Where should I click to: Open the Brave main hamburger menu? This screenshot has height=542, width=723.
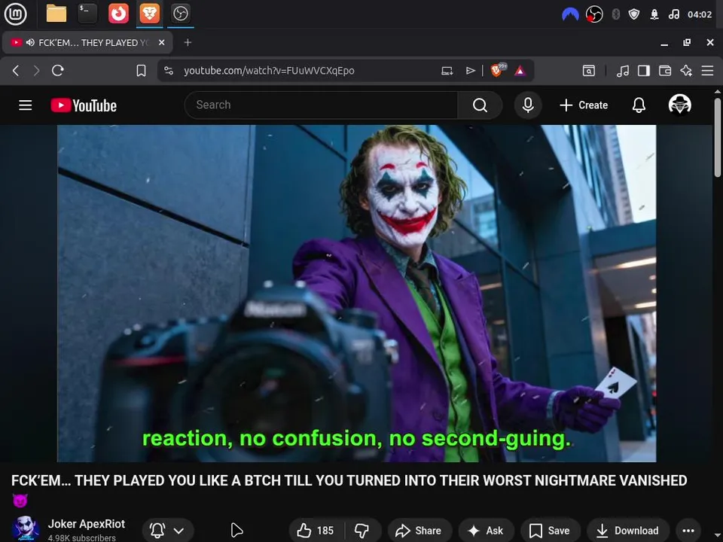pos(707,71)
